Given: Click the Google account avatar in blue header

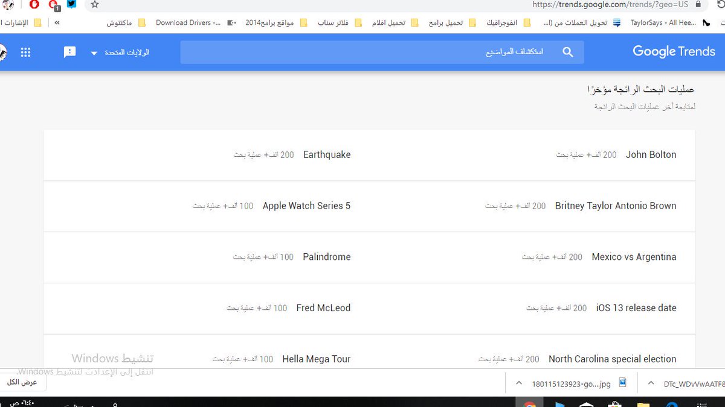Looking at the screenshot, I should (x=2, y=52).
